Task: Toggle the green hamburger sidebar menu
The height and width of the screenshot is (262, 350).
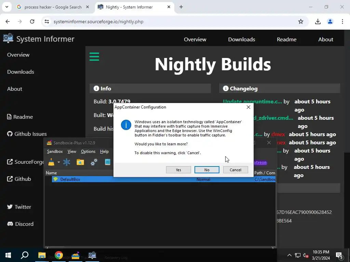Action: tap(94, 57)
